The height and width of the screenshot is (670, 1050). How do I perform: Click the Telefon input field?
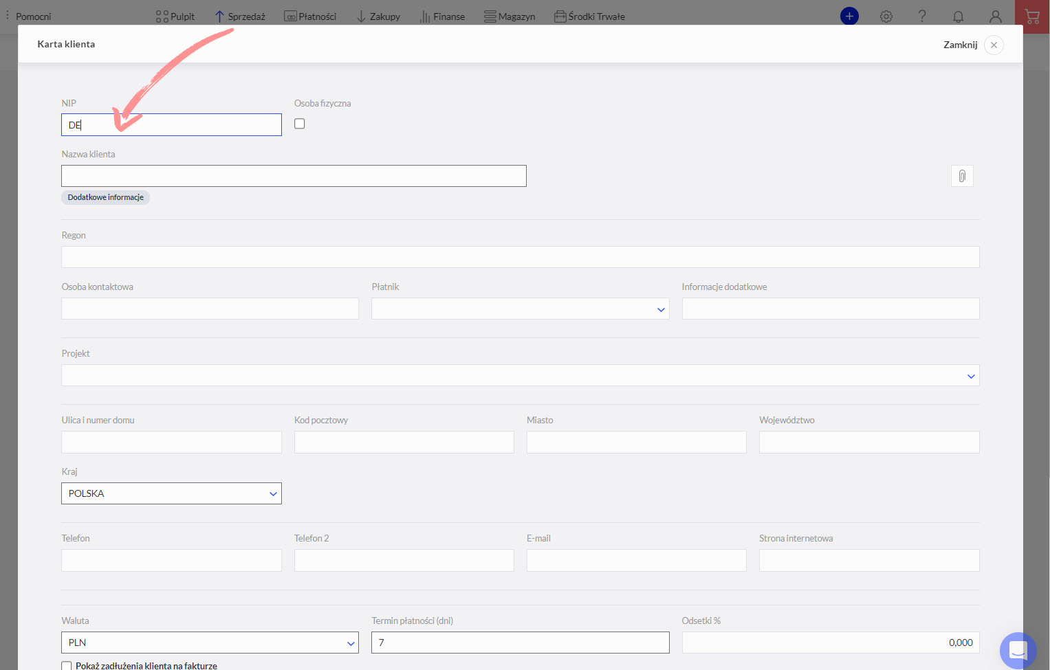click(x=171, y=560)
